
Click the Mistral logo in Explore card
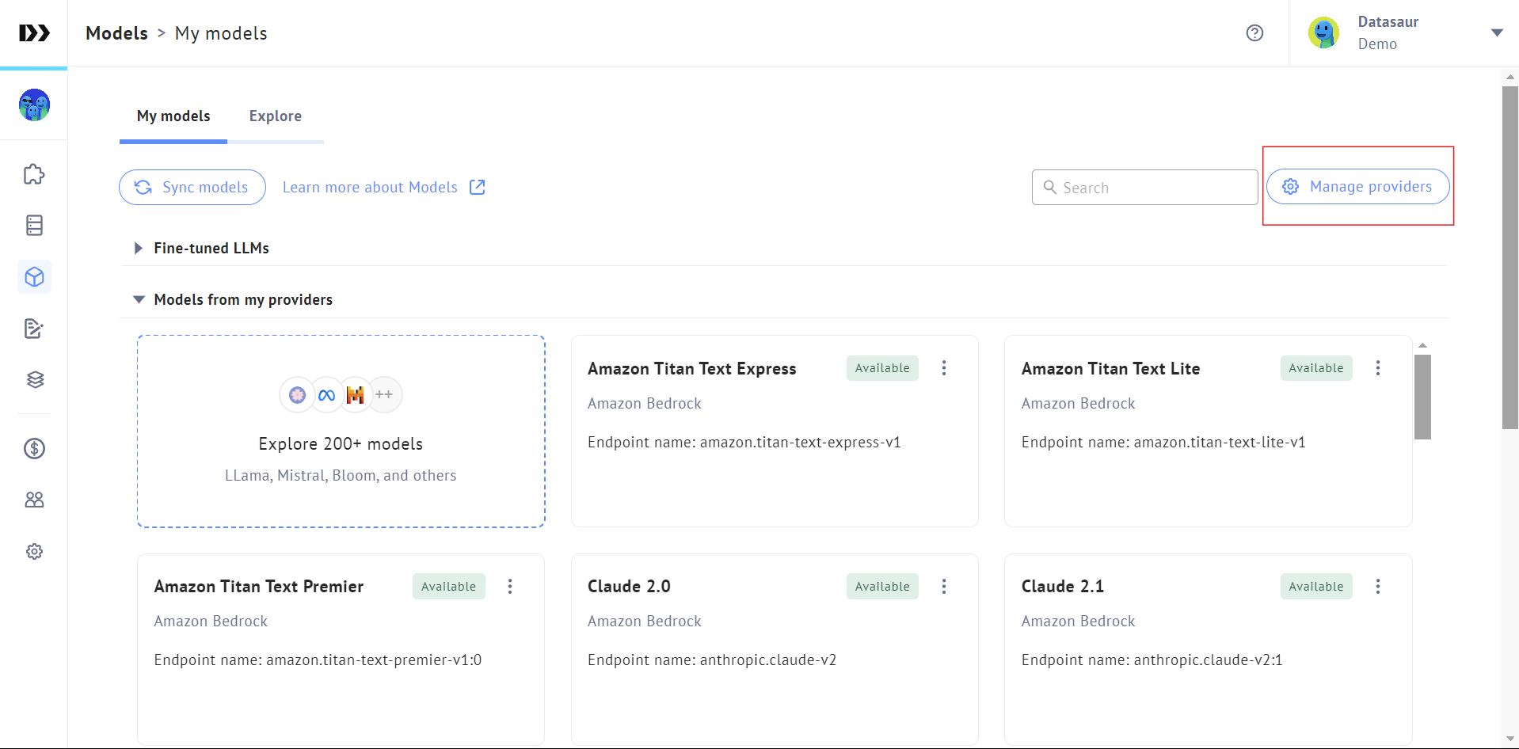click(x=355, y=395)
